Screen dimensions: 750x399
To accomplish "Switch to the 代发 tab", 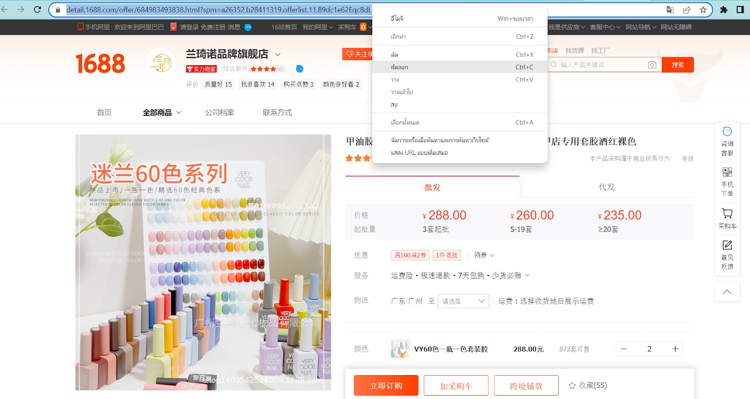I will (607, 187).
